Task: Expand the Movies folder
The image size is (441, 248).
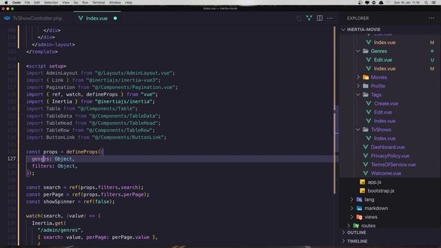Action: [358, 77]
